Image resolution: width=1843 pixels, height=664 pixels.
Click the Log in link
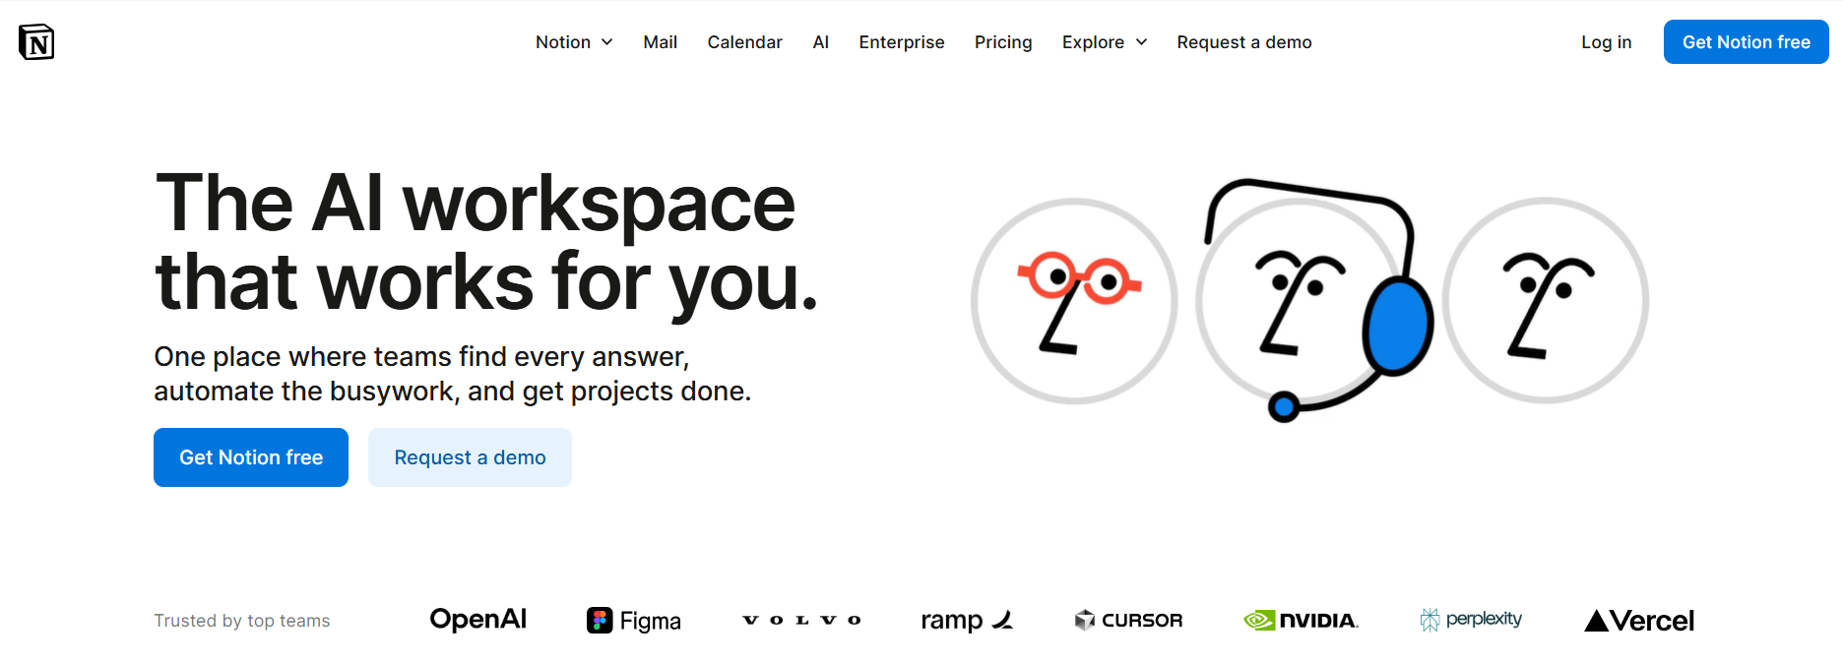pos(1606,42)
